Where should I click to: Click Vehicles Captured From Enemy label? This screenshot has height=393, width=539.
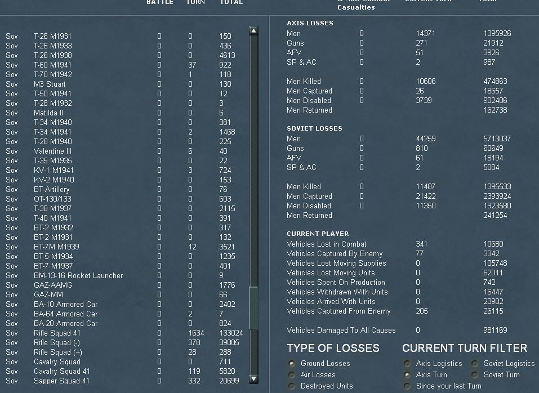point(338,311)
